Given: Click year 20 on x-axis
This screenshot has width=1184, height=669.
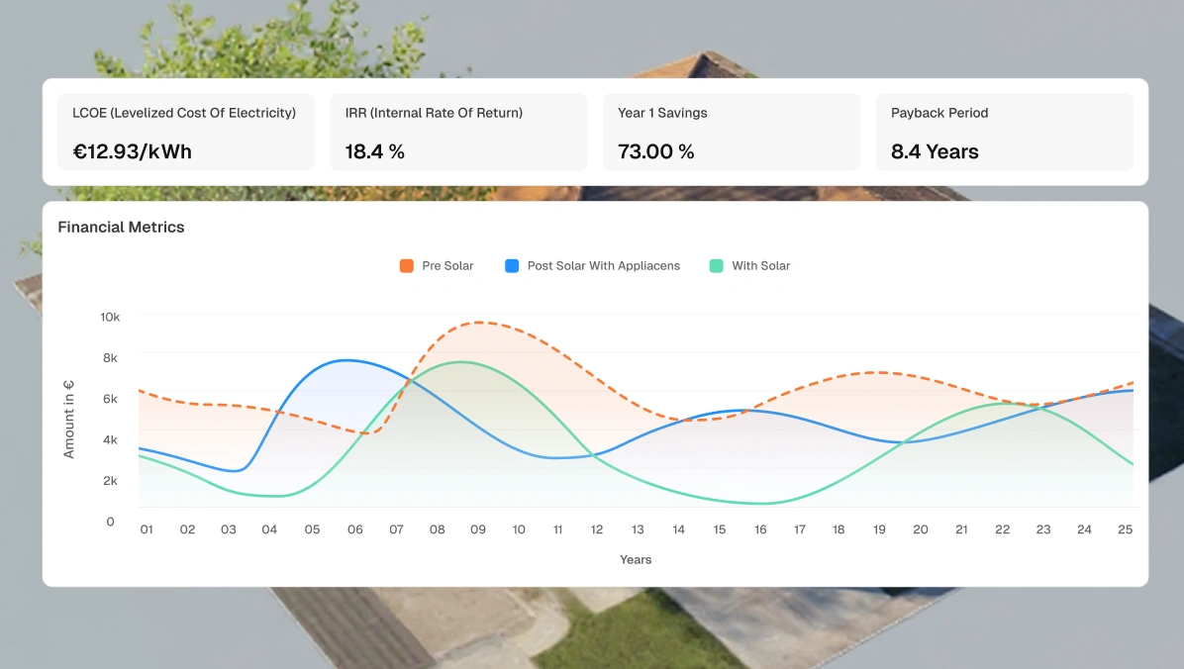Looking at the screenshot, I should (x=920, y=529).
